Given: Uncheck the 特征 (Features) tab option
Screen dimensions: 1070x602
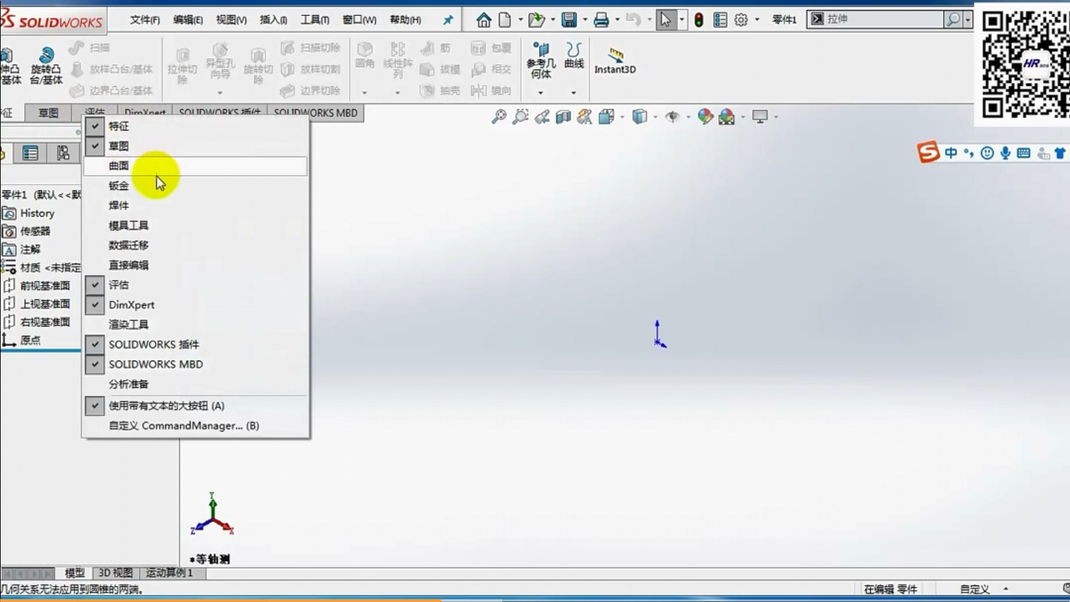Looking at the screenshot, I should (x=119, y=126).
